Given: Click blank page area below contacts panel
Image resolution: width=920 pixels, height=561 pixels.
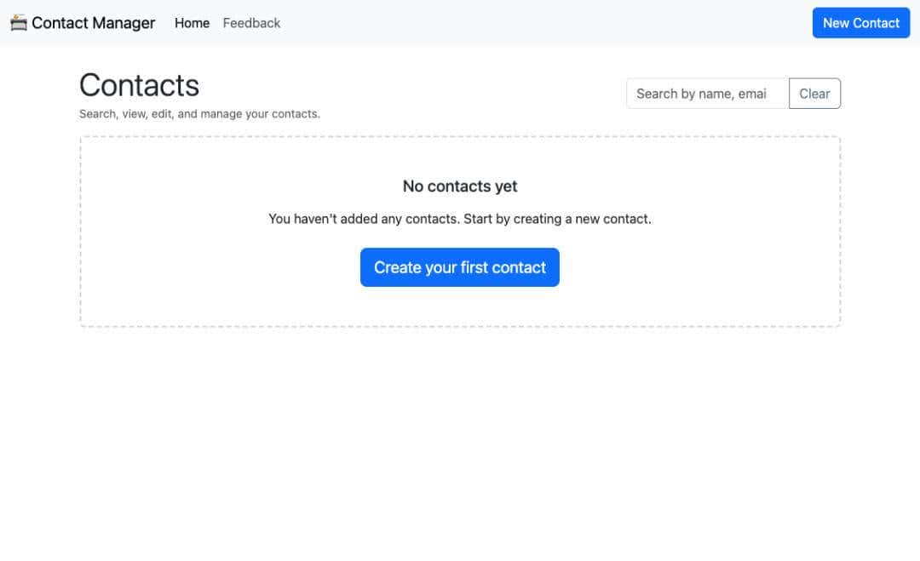Looking at the screenshot, I should click(460, 443).
